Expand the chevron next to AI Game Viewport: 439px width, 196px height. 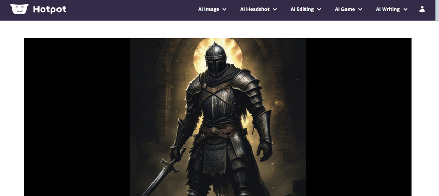360,9
